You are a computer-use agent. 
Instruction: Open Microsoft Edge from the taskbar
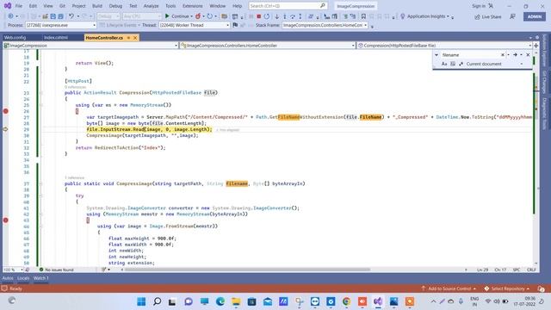click(220, 301)
